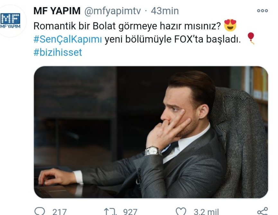Screen dimensions: 278x215
Task: Open the MF YAPIM display name link
Action: (57, 11)
